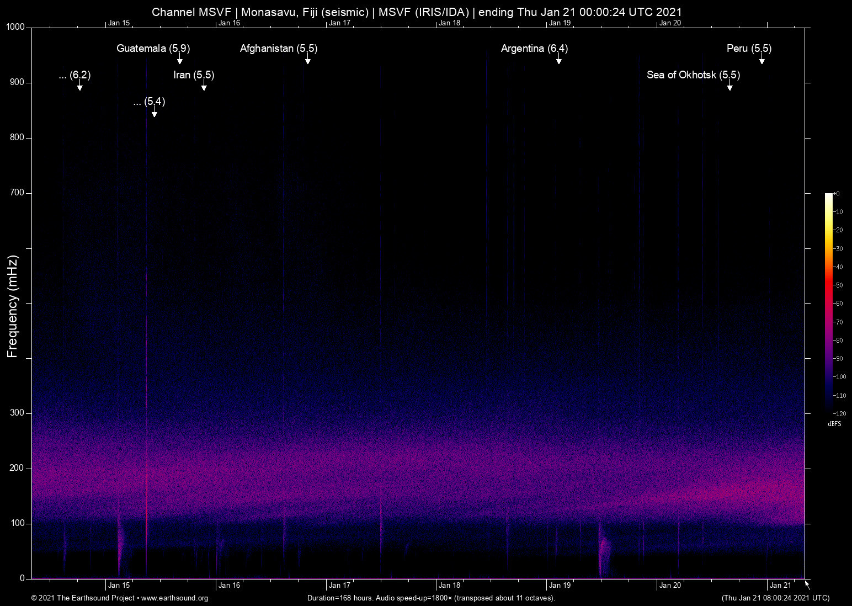Screen dimensions: 852x606
Task: Click the Duration=168 hours caption text
Action: (431, 598)
